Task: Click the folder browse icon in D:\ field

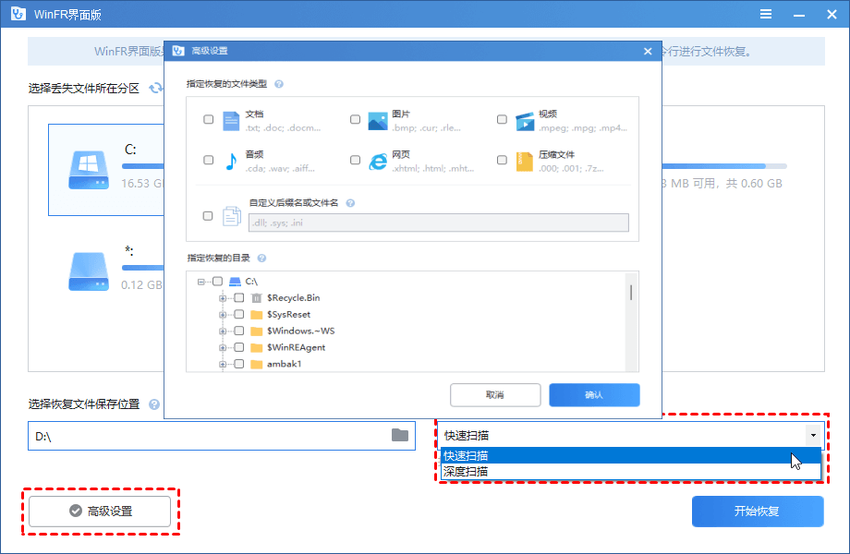Action: click(x=400, y=435)
